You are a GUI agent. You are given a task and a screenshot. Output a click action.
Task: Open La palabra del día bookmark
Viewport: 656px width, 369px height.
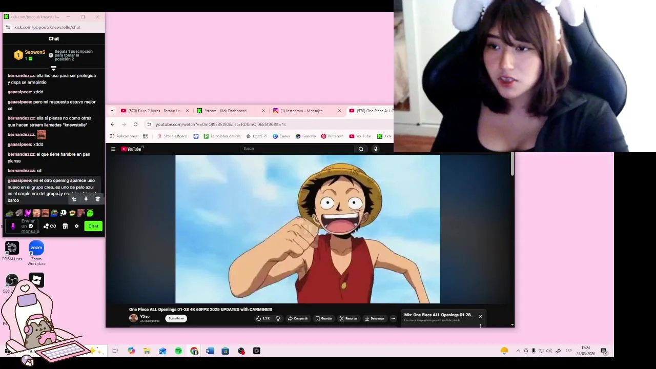click(x=222, y=136)
